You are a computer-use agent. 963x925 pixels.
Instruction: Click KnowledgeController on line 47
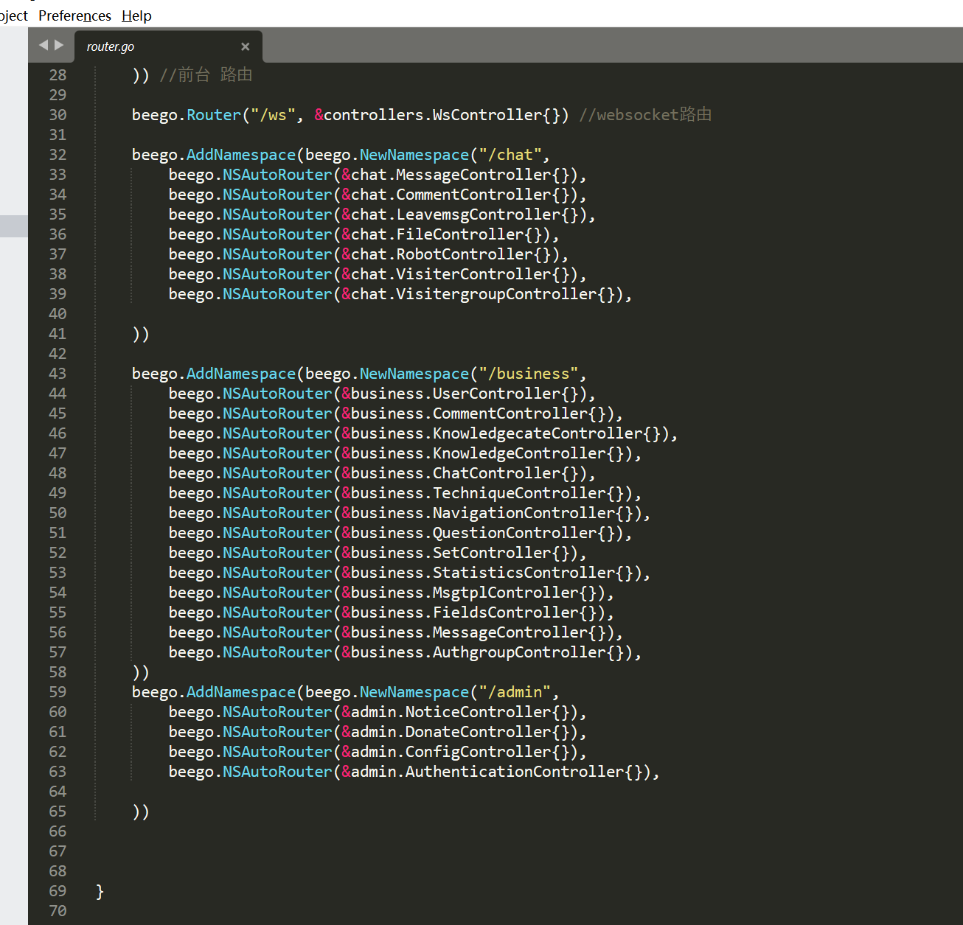tap(519, 453)
